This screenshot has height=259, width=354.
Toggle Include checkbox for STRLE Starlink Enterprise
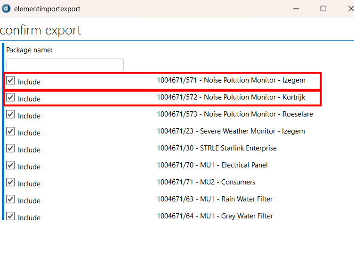pyautogui.click(x=10, y=149)
